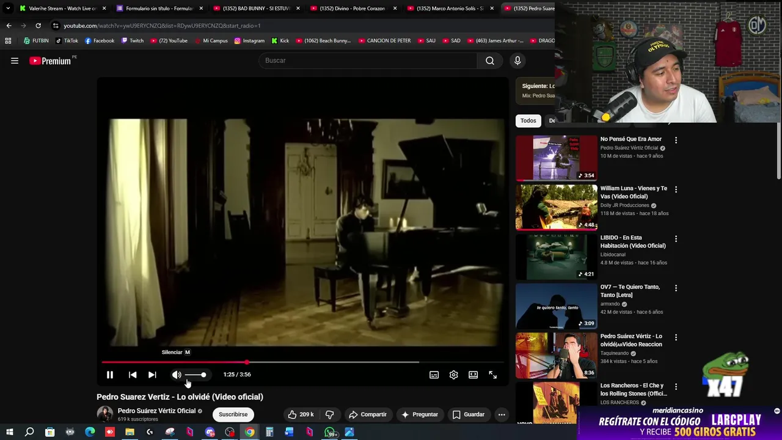This screenshot has width=782, height=440.
Task: Switch to Marco Antonio Solís tab
Action: point(450,9)
